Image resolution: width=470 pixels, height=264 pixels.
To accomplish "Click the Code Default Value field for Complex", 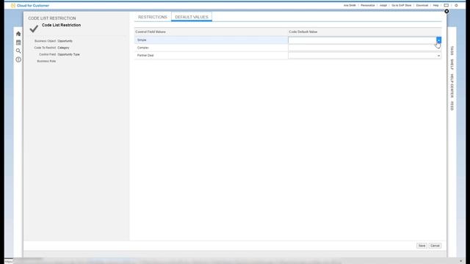I will tap(364, 48).
